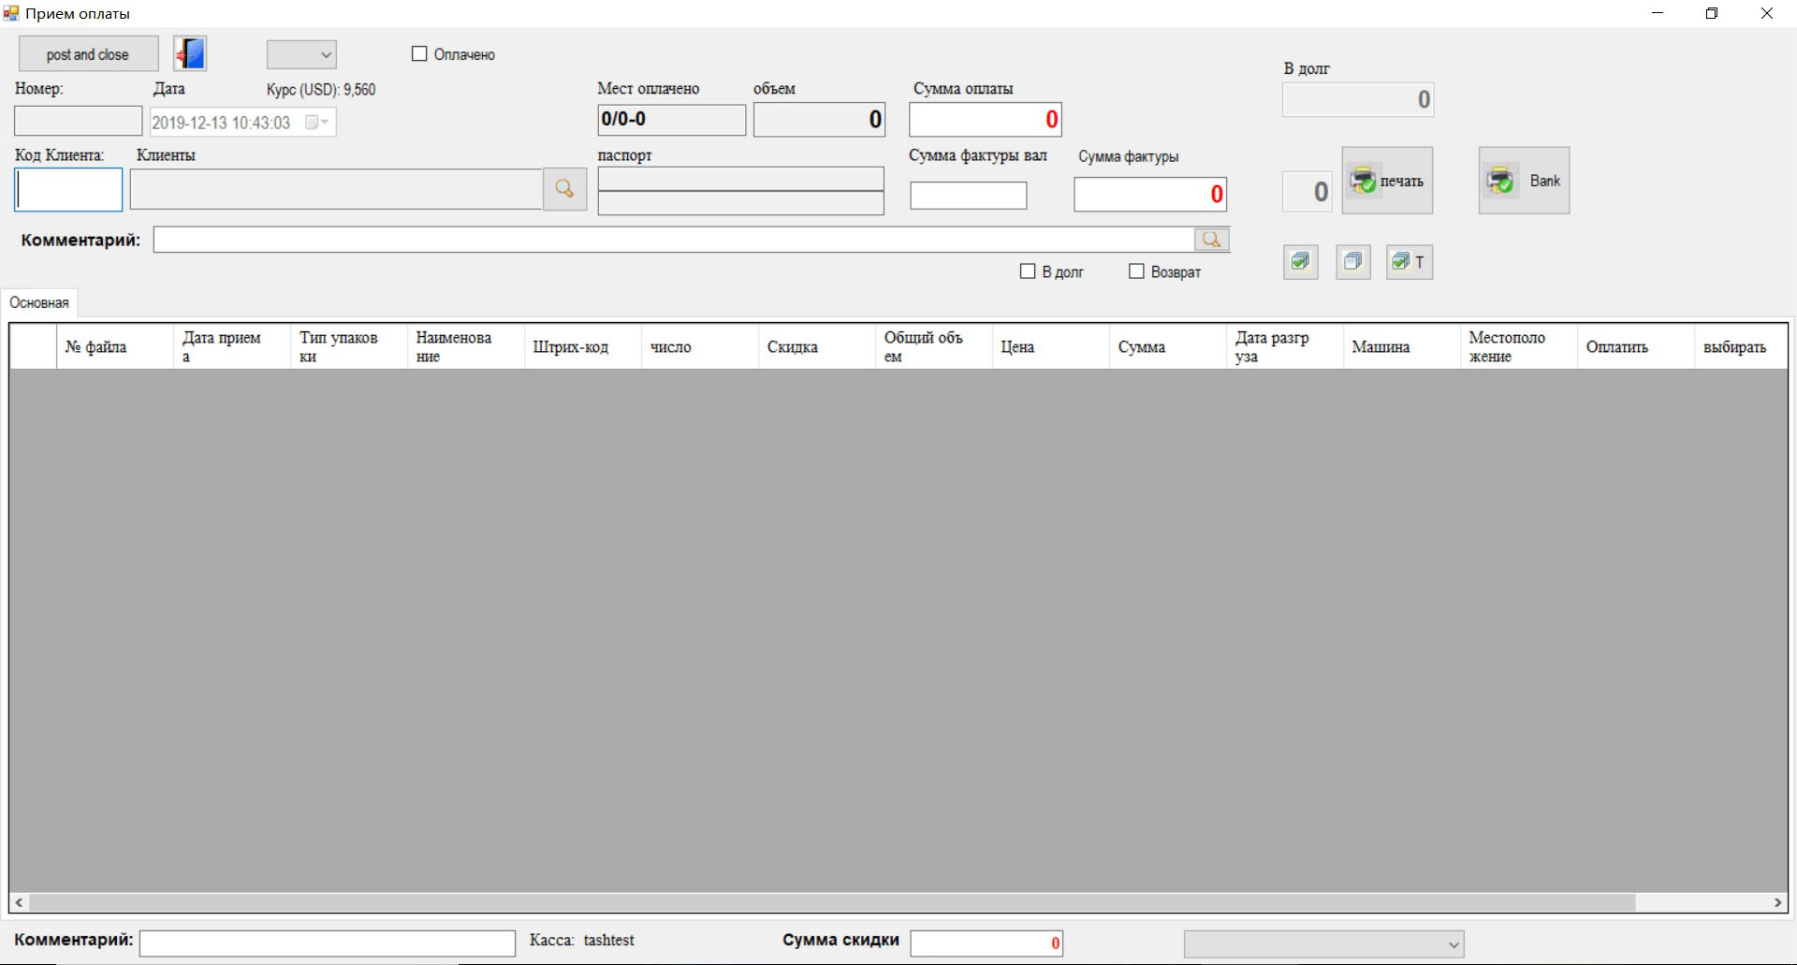The image size is (1797, 965).
Task: Click the Сумма column header
Action: click(x=1141, y=347)
